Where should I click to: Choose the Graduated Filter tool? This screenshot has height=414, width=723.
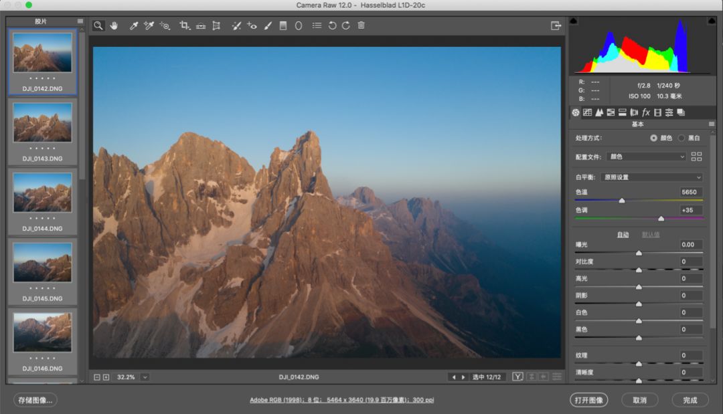283,26
